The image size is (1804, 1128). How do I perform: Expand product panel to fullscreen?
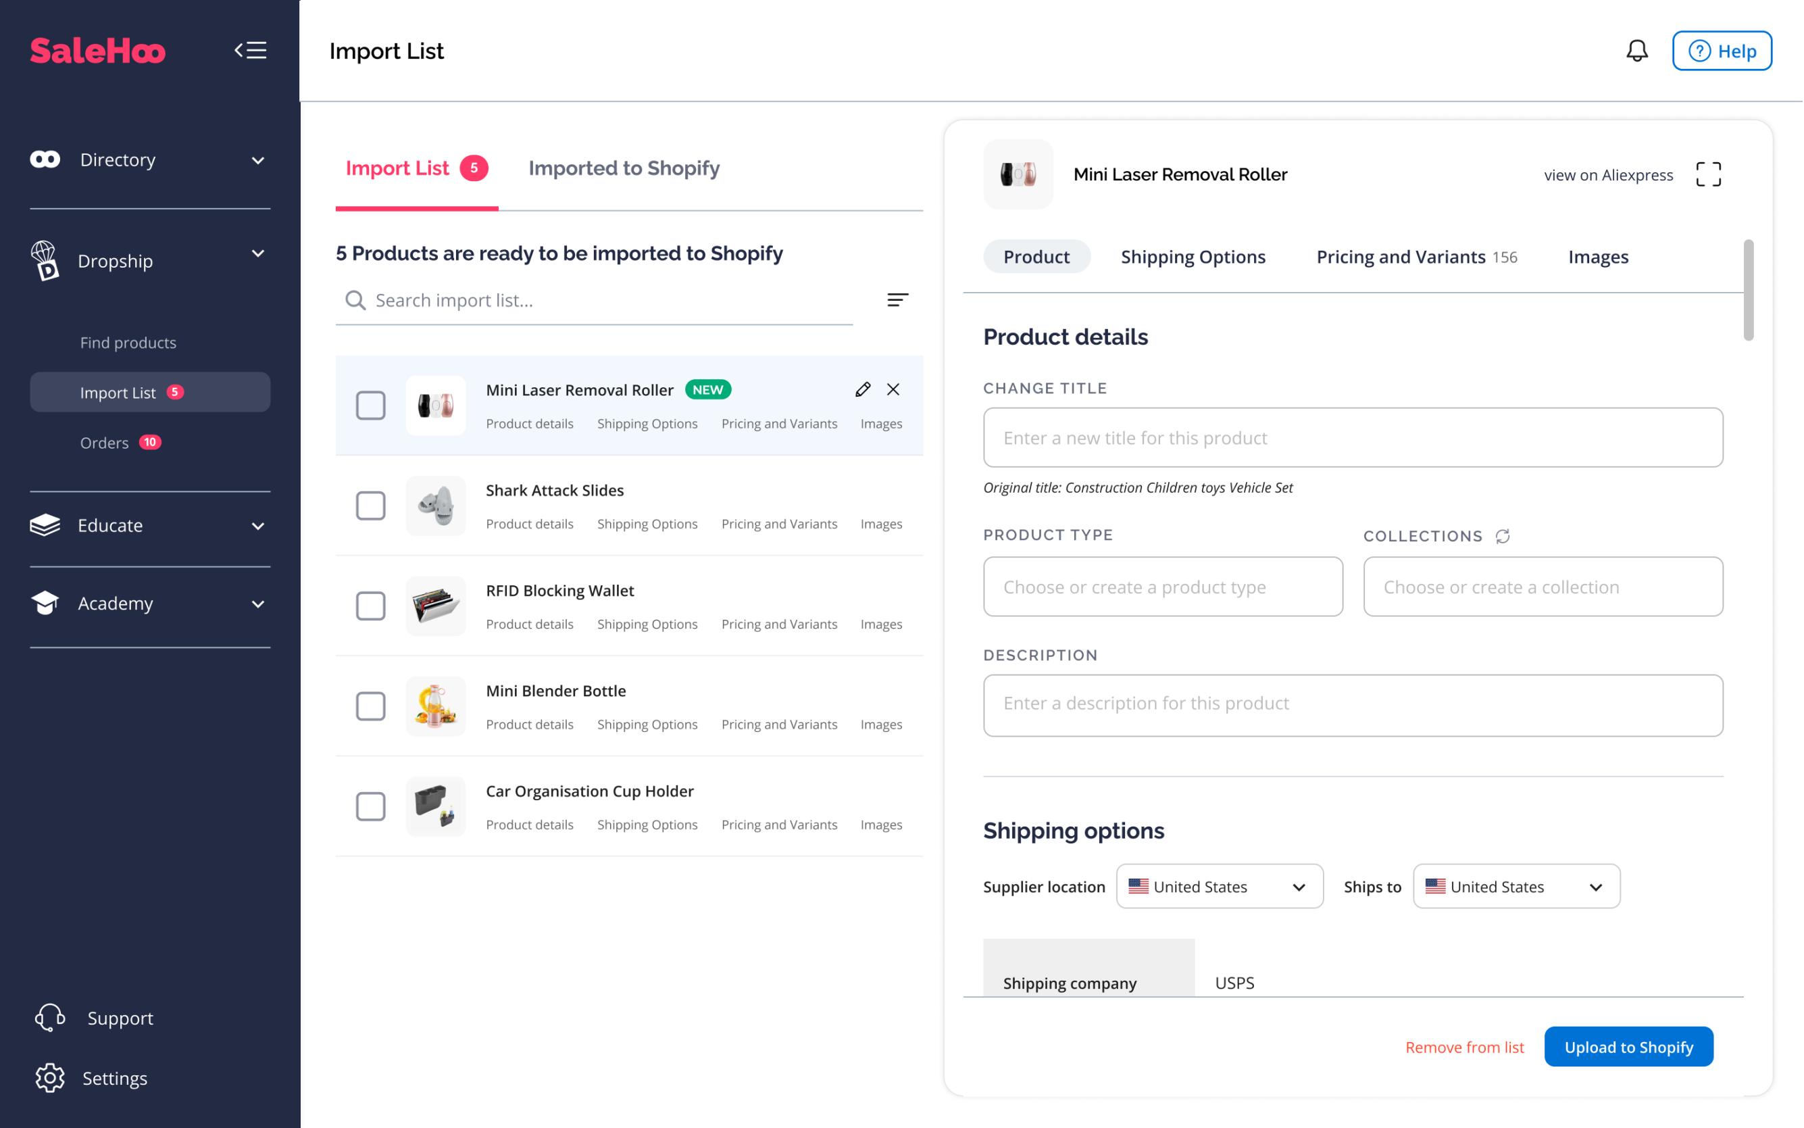[x=1707, y=174]
